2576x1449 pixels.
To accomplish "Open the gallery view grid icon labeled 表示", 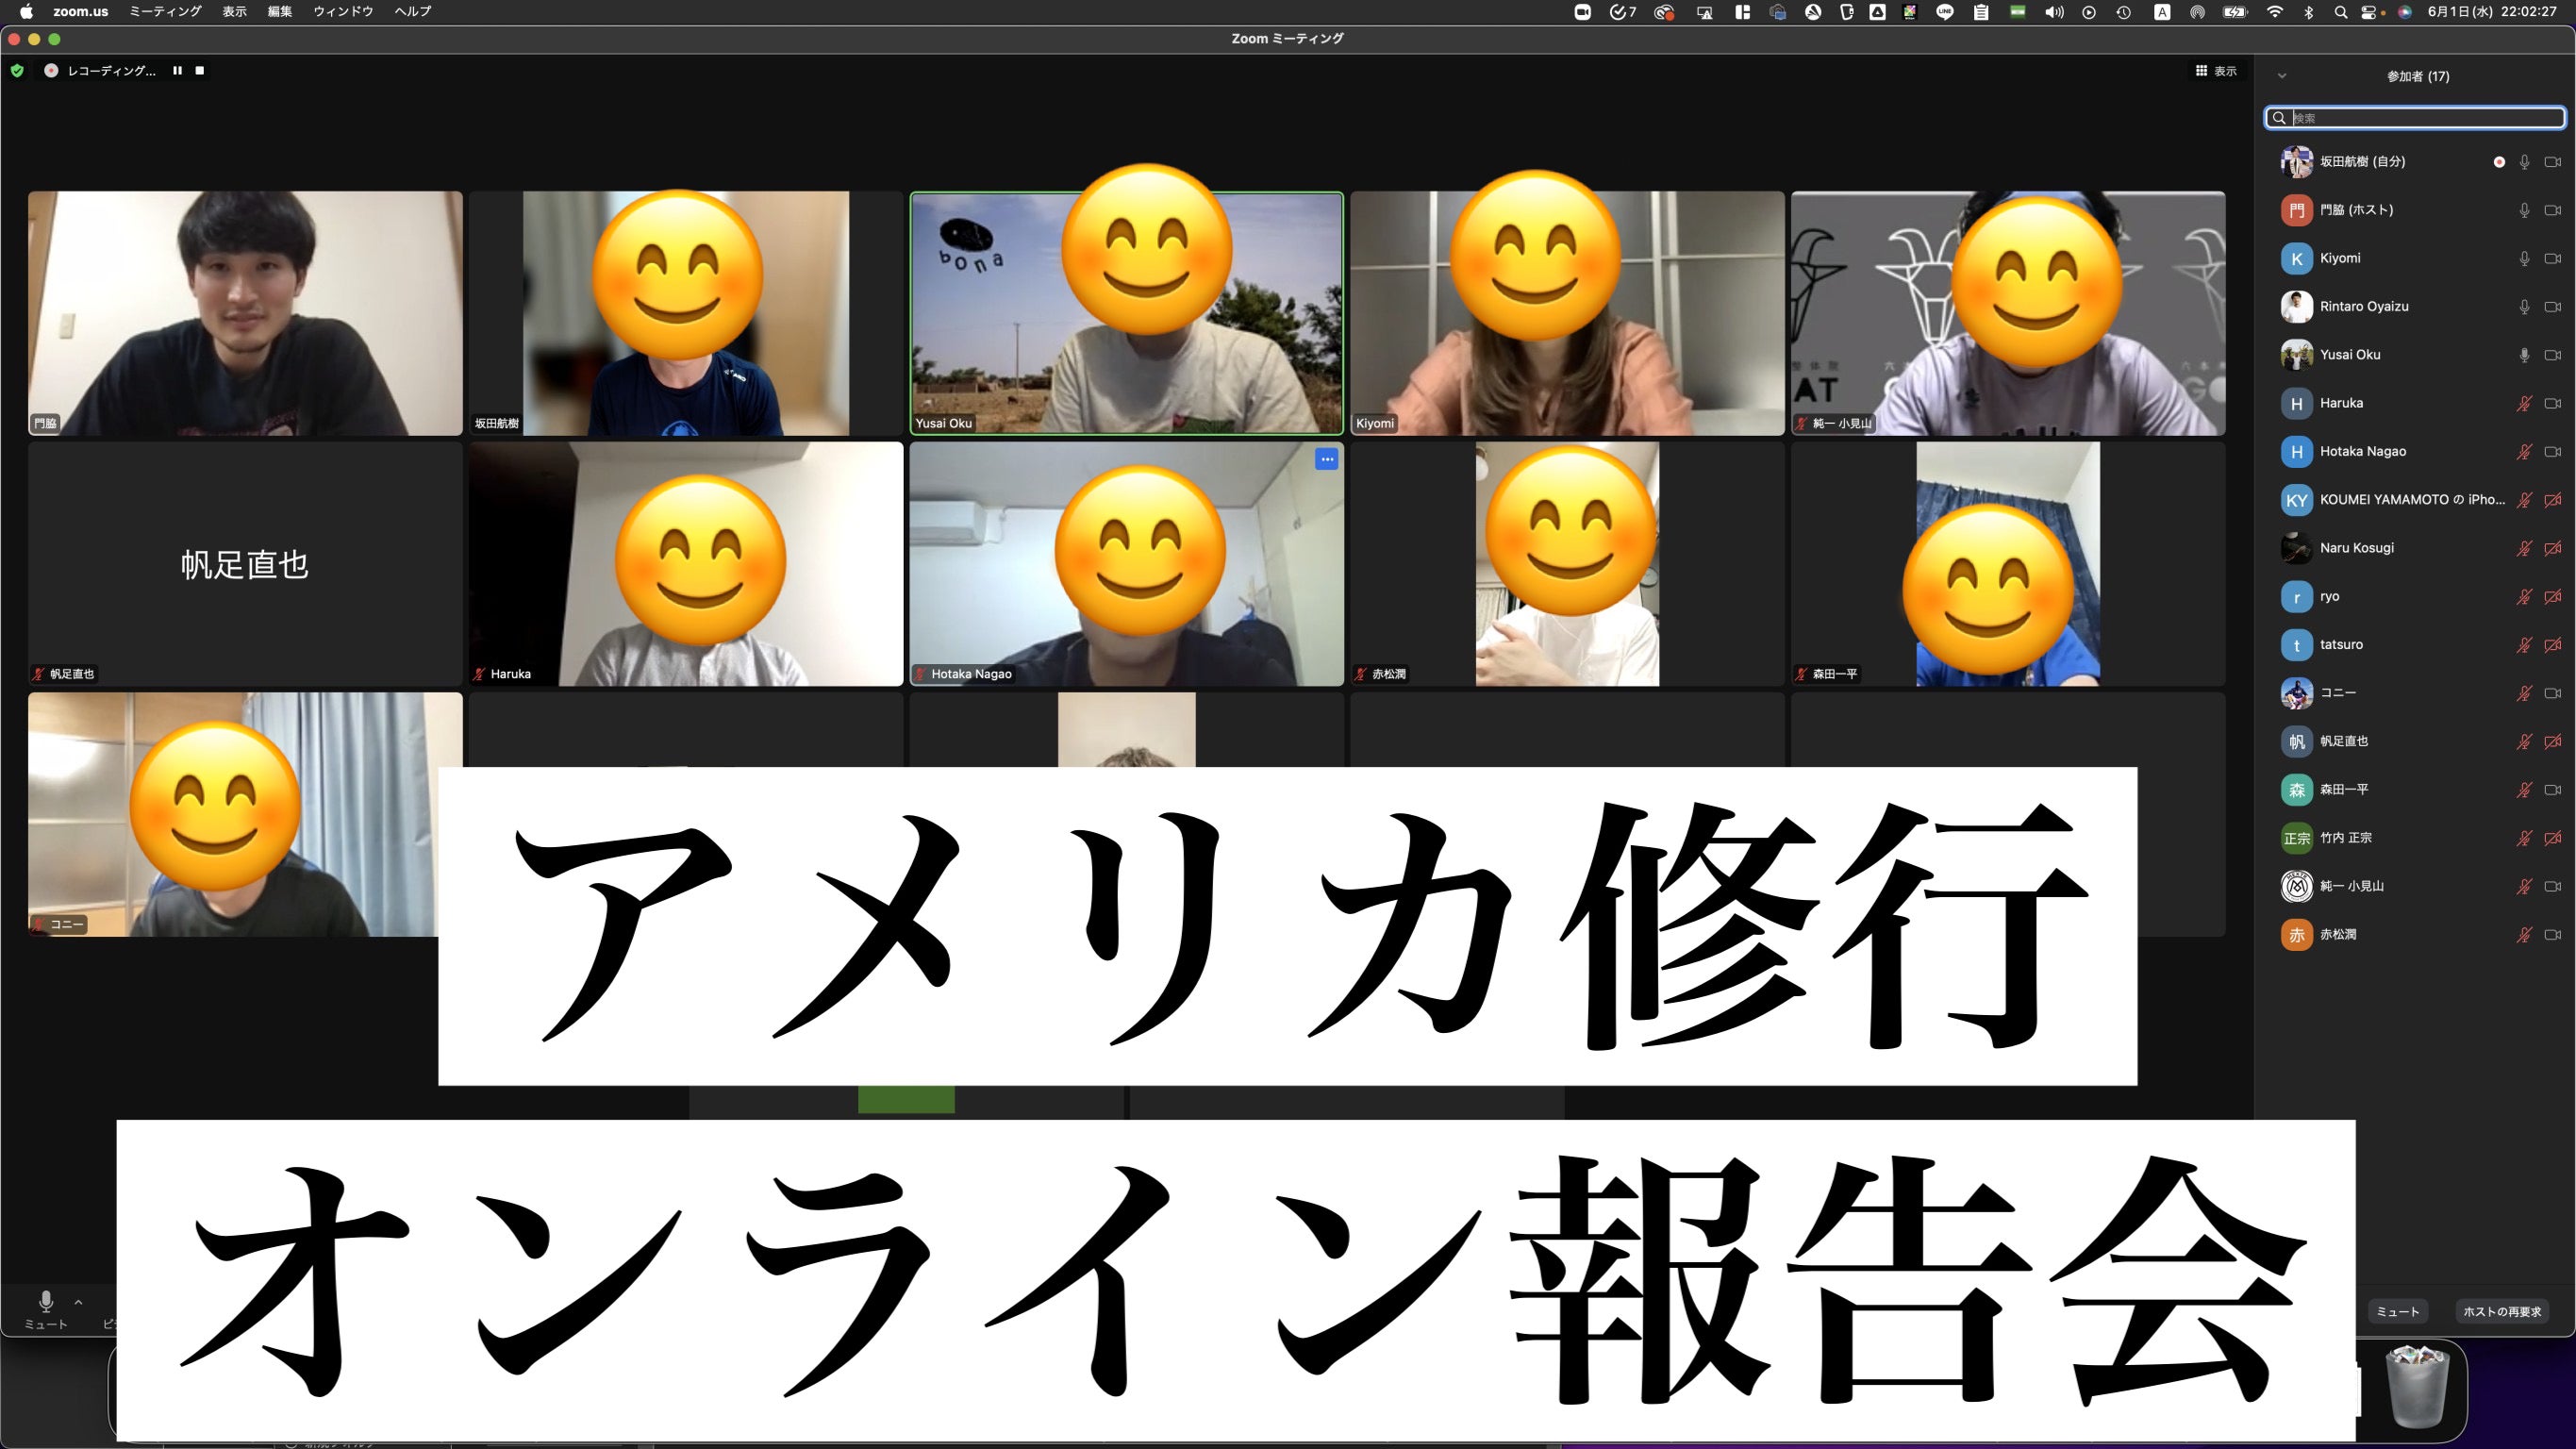I will coord(2201,70).
